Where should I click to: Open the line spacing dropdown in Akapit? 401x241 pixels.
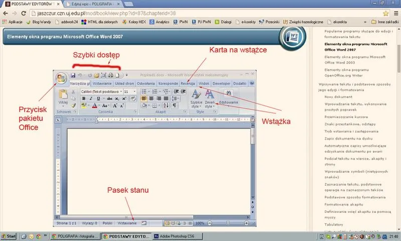click(x=175, y=98)
